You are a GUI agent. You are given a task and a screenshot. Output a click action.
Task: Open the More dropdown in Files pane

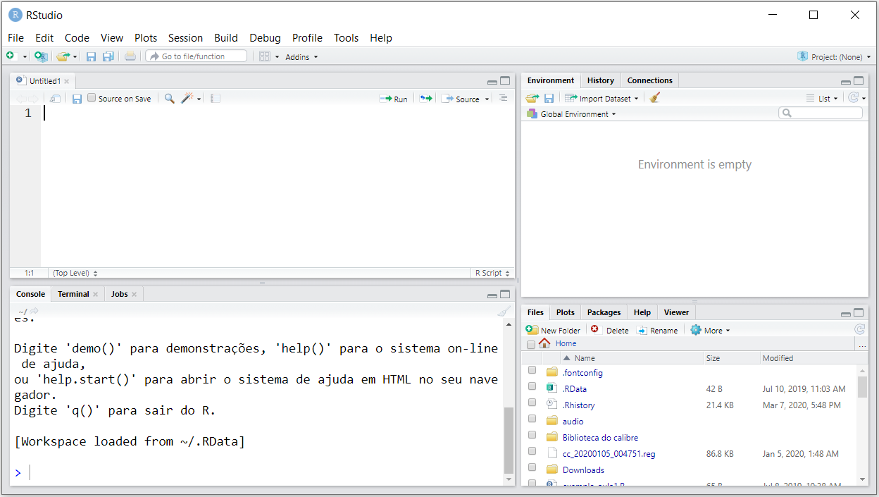point(710,330)
